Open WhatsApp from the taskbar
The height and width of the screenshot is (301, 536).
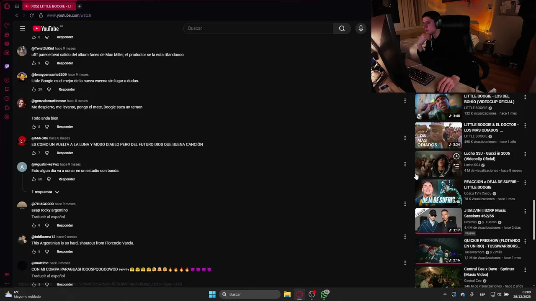pyautogui.click(x=325, y=294)
